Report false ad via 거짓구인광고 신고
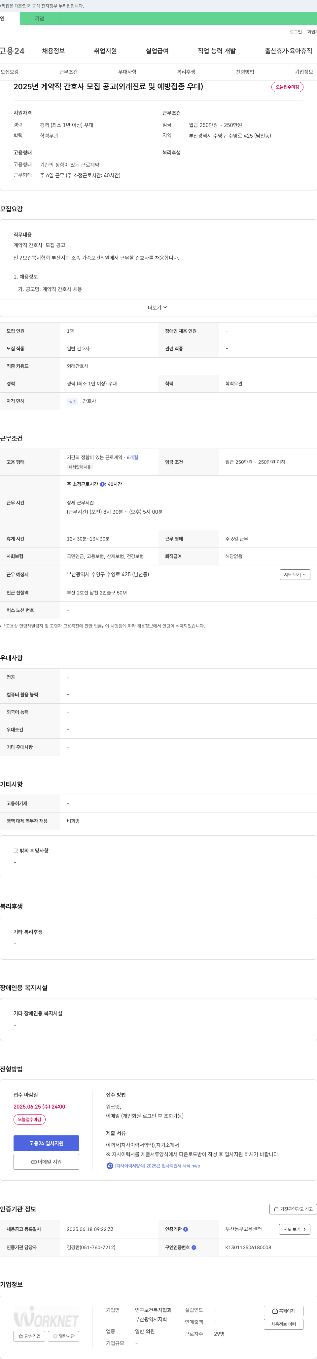The height and width of the screenshot is (1359, 317). coord(293,1209)
